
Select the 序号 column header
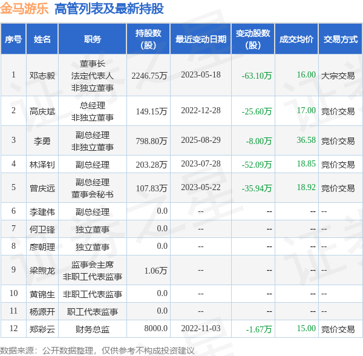click(13, 39)
